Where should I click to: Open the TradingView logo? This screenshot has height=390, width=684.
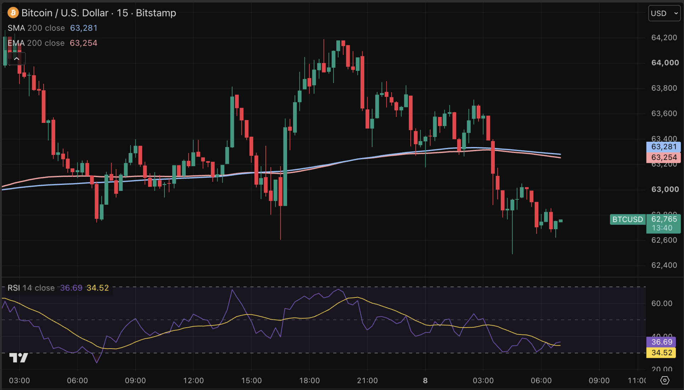[18, 358]
